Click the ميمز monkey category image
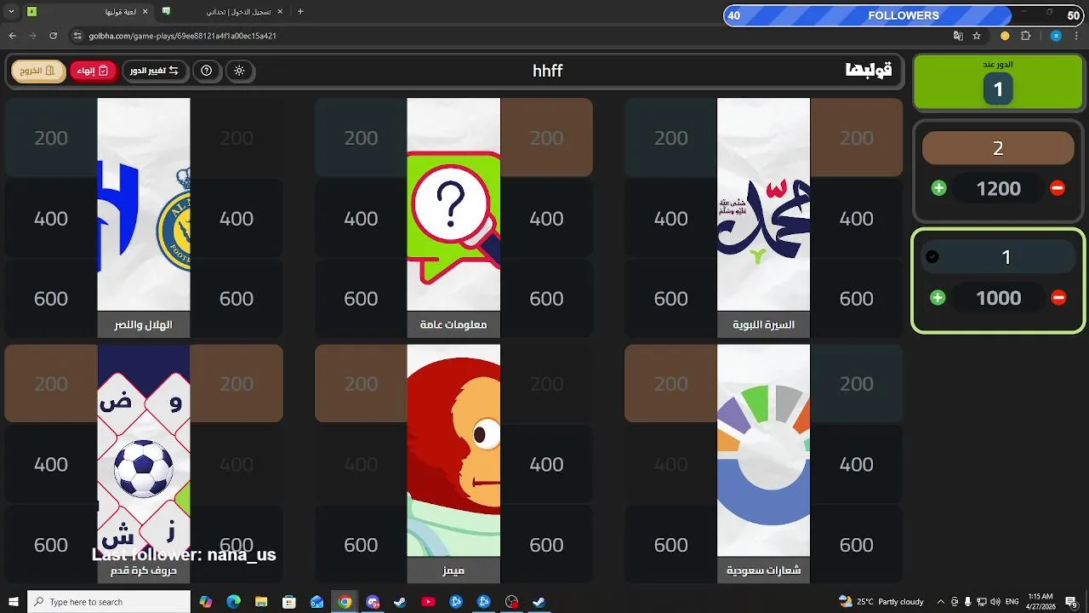This screenshot has width=1089, height=613. click(x=453, y=450)
